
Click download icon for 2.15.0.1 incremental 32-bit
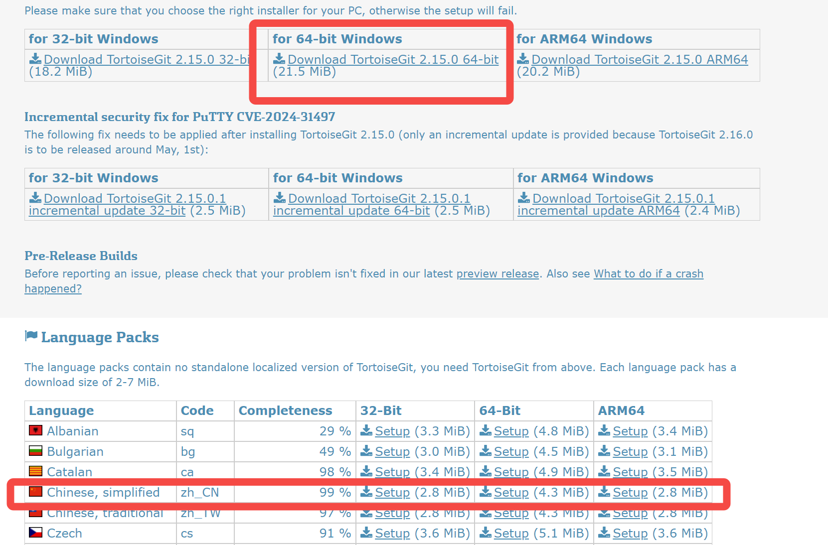35,198
